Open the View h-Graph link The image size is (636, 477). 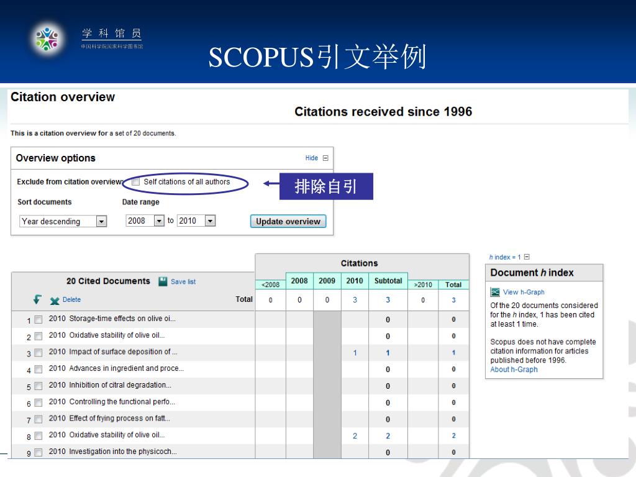524,292
